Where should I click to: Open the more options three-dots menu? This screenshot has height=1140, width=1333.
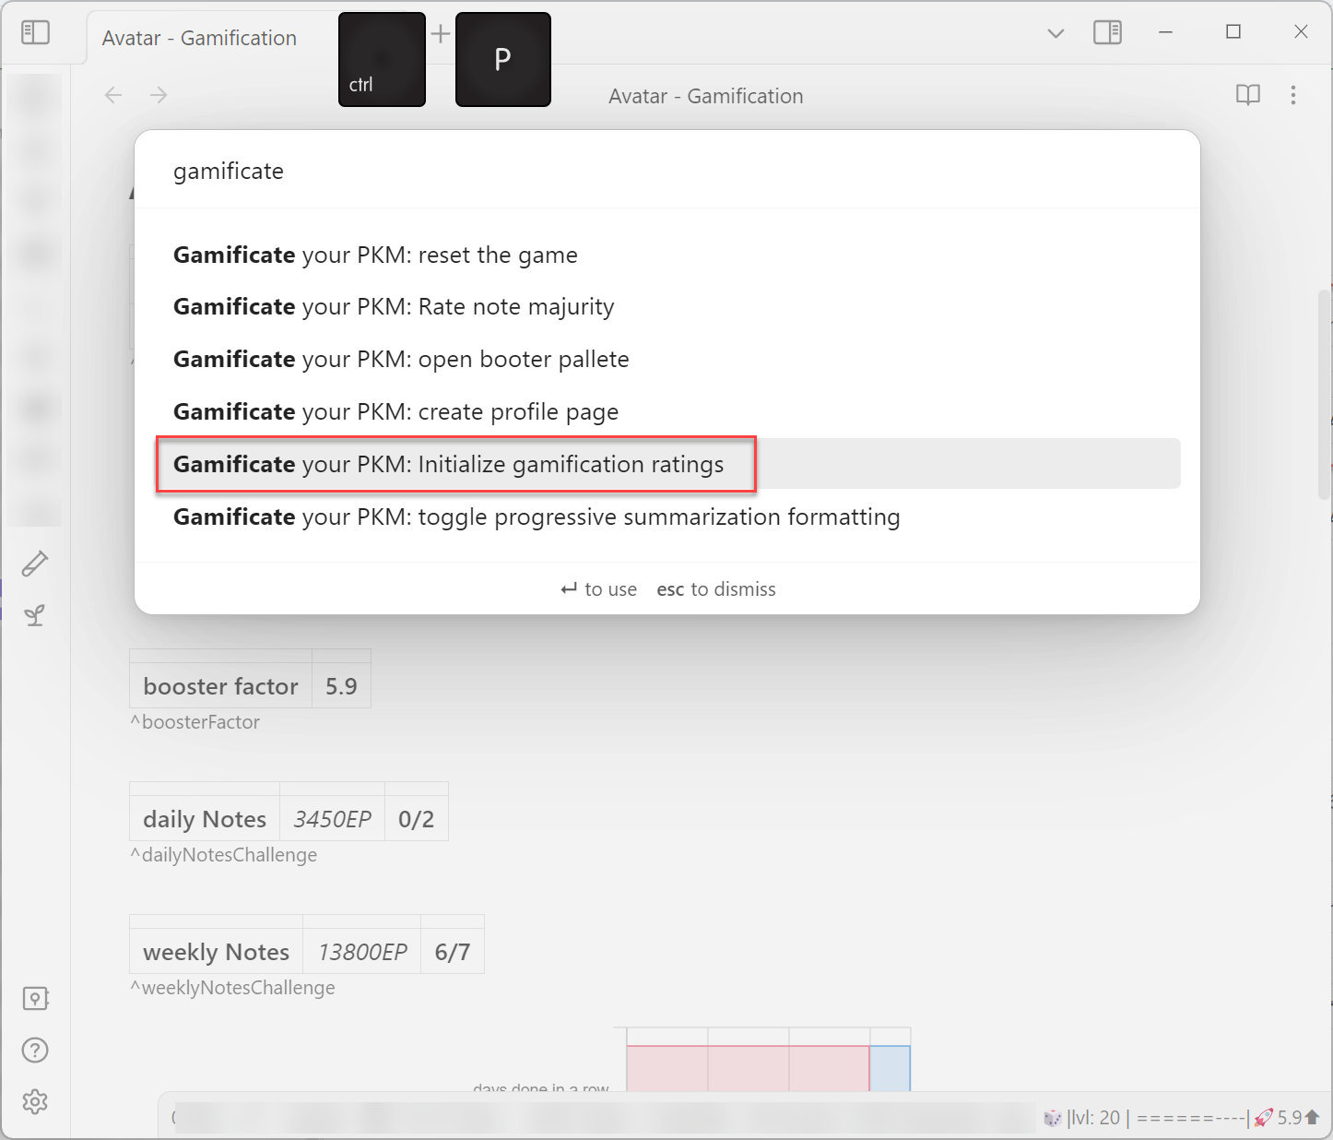[1292, 95]
